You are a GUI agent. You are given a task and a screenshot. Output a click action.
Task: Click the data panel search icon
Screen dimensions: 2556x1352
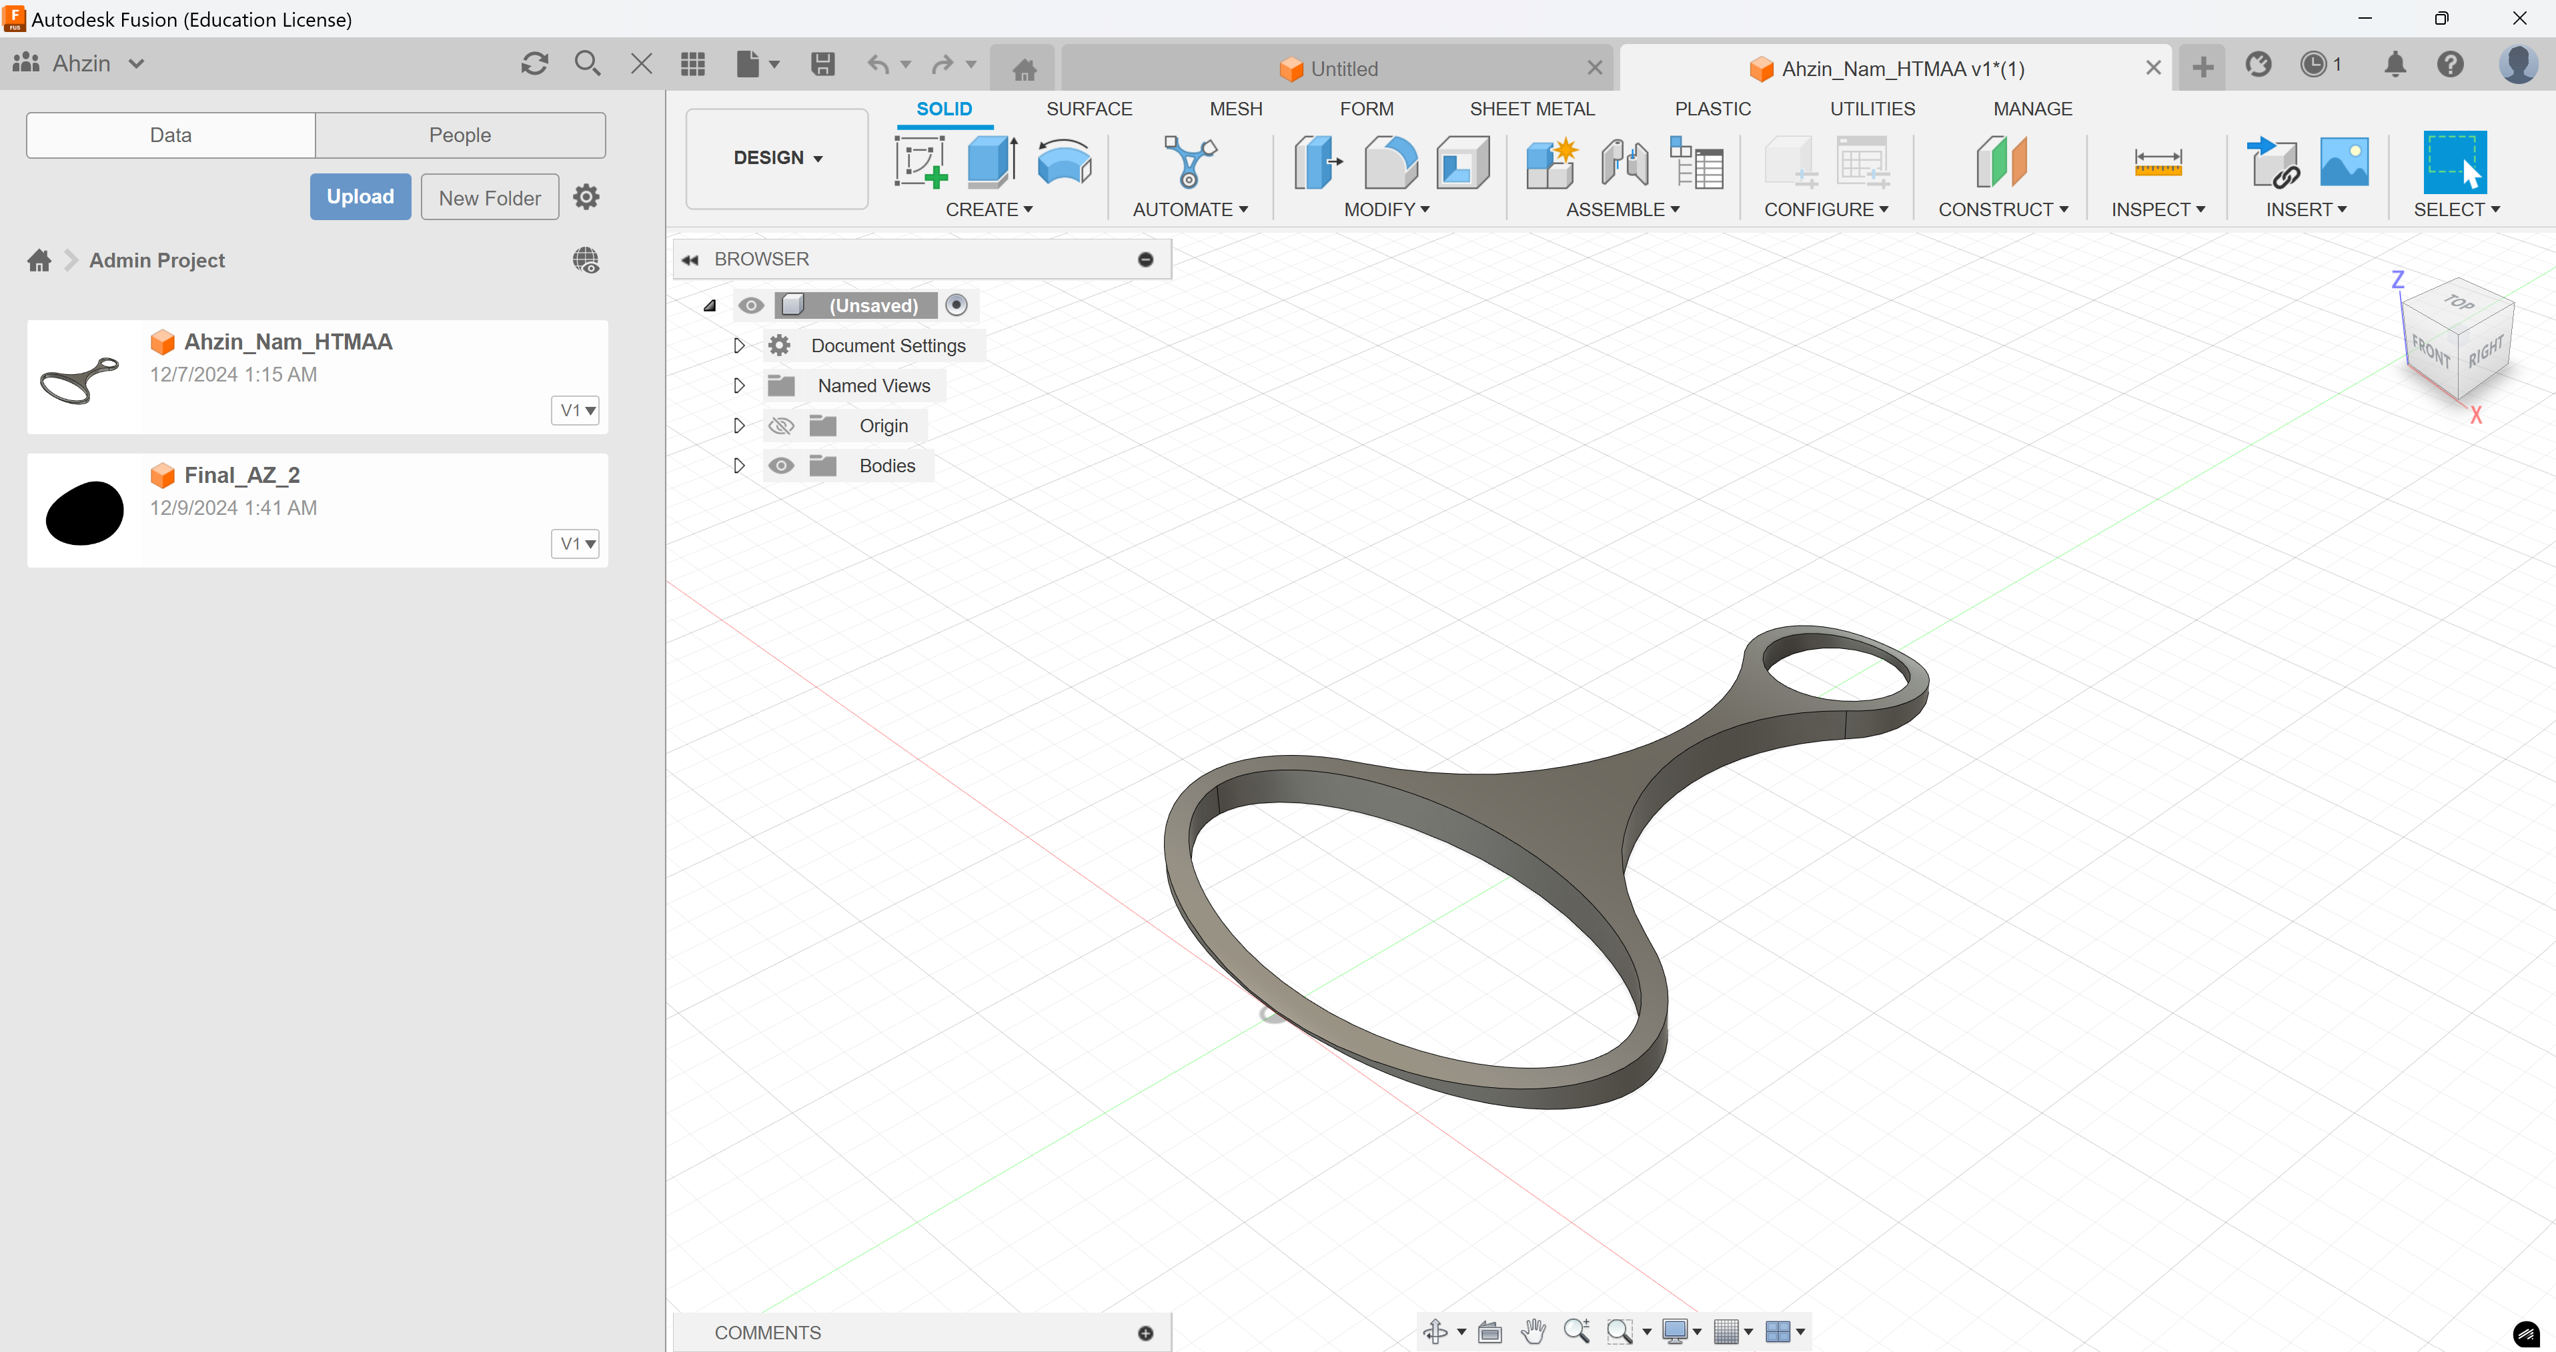tap(588, 65)
